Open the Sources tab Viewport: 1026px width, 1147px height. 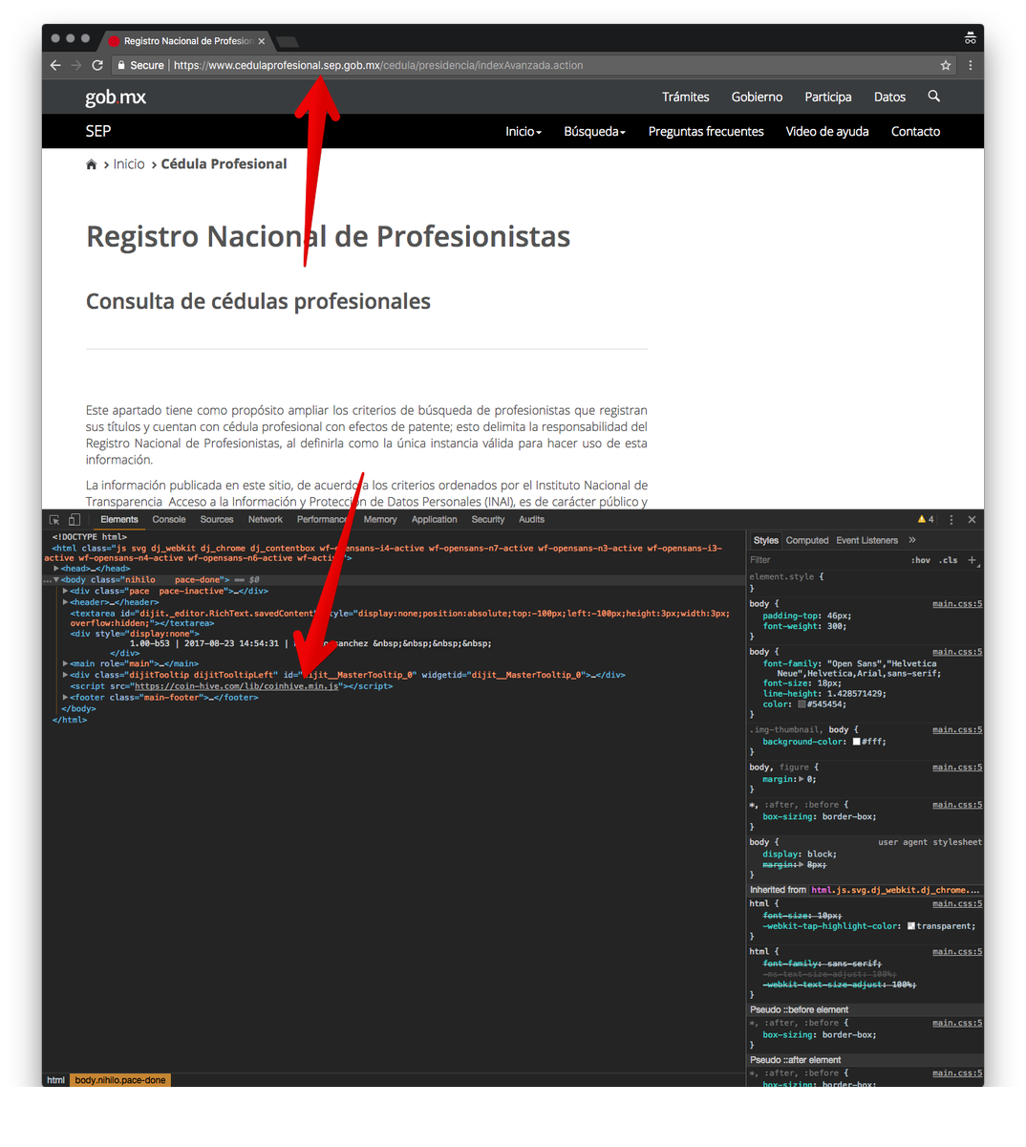[x=217, y=520]
